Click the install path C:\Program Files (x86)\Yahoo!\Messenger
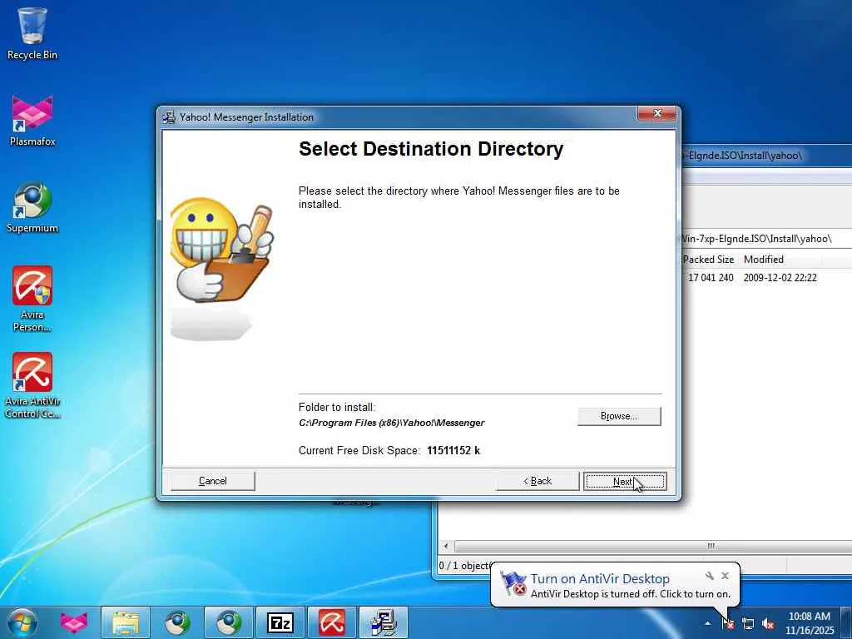852x639 pixels. click(391, 423)
